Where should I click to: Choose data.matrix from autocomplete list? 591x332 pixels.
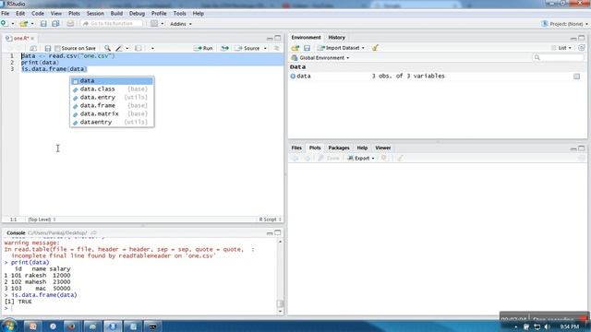pyautogui.click(x=112, y=113)
